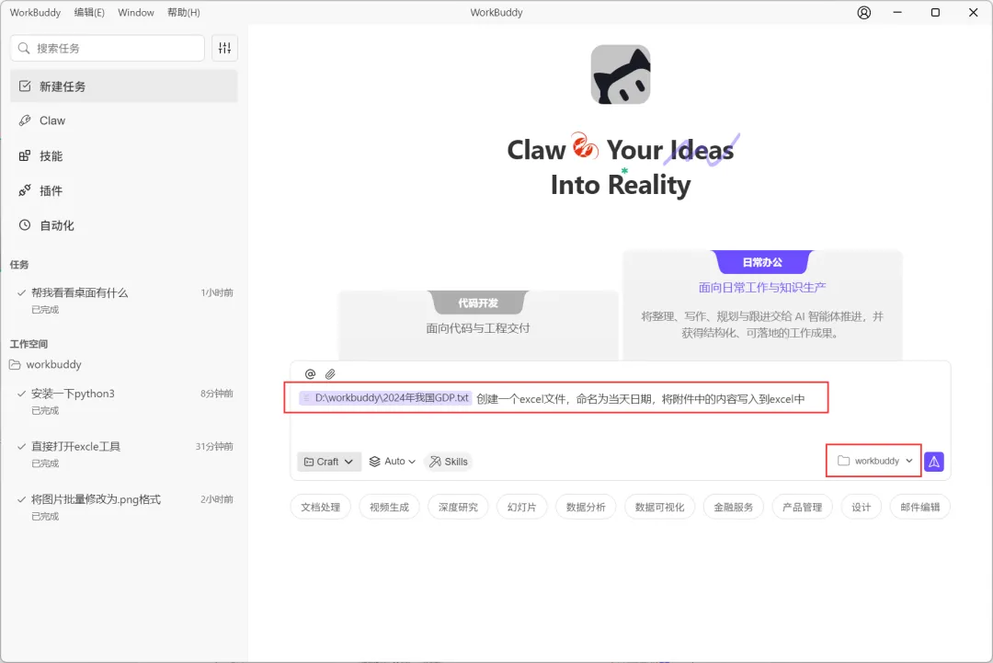Open task 帮我看看桌面有什么
The height and width of the screenshot is (663, 993).
(x=124, y=300)
